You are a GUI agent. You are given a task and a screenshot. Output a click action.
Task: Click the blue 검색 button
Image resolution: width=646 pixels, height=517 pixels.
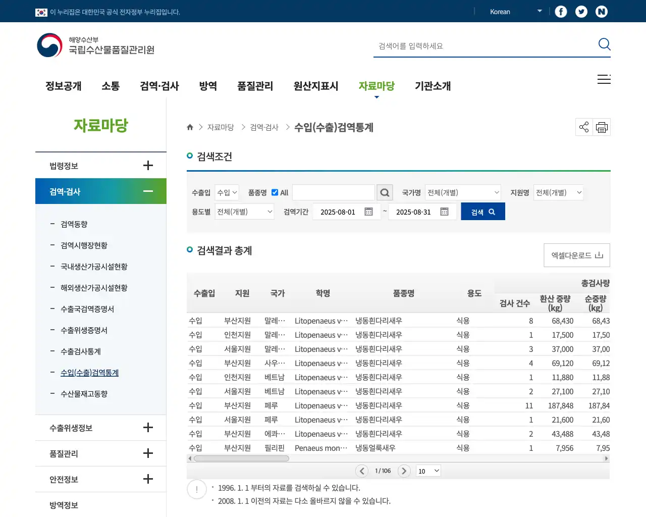tap(483, 212)
